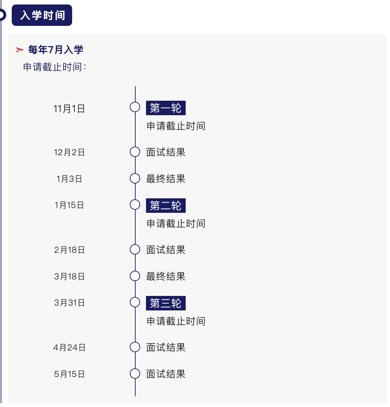Select the 每年7月入学 heading text
The width and height of the screenshot is (390, 407).
click(56, 50)
